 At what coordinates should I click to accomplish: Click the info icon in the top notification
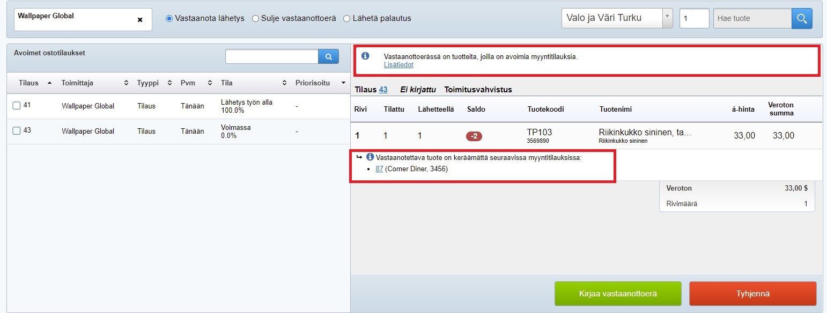(x=365, y=56)
